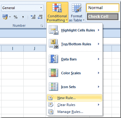Open the Color Scales submenu
The image size is (121, 118).
74,73
